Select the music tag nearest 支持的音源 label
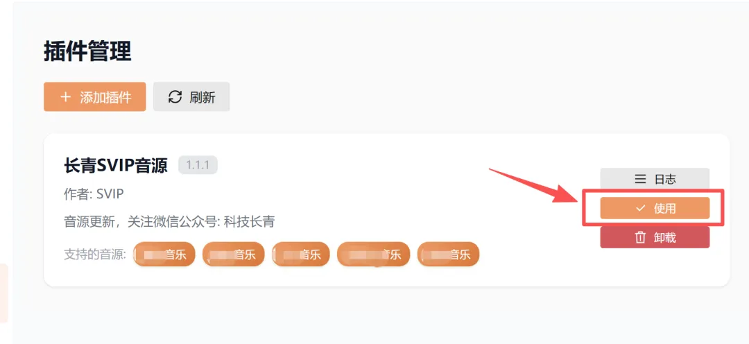This screenshot has width=749, height=344. coord(164,254)
